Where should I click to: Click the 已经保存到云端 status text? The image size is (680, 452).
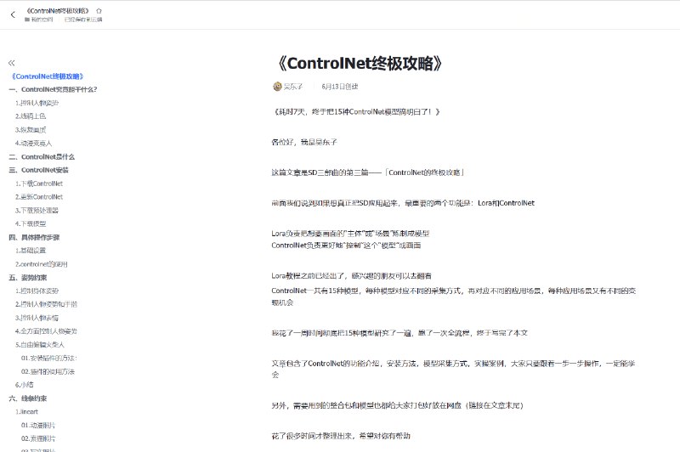point(83,20)
